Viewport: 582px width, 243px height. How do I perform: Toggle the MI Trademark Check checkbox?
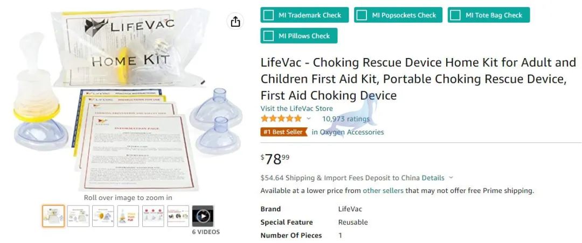[268, 15]
